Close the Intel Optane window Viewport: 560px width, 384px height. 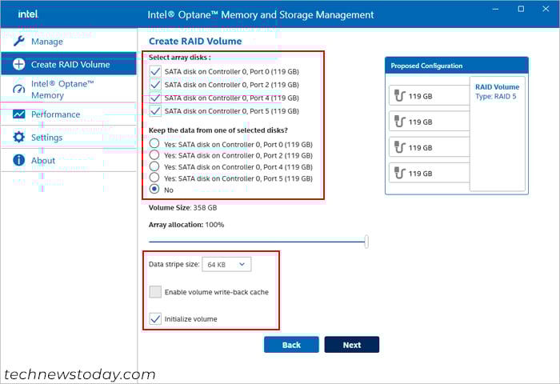click(546, 9)
